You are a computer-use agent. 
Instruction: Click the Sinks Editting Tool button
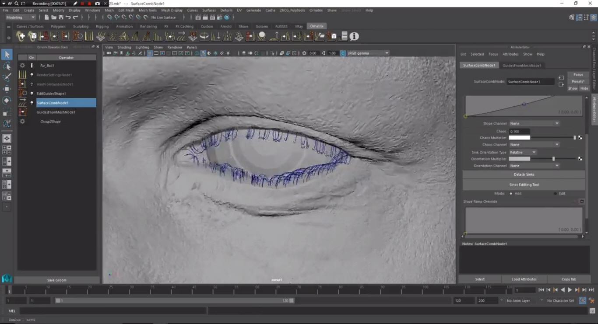coord(524,185)
